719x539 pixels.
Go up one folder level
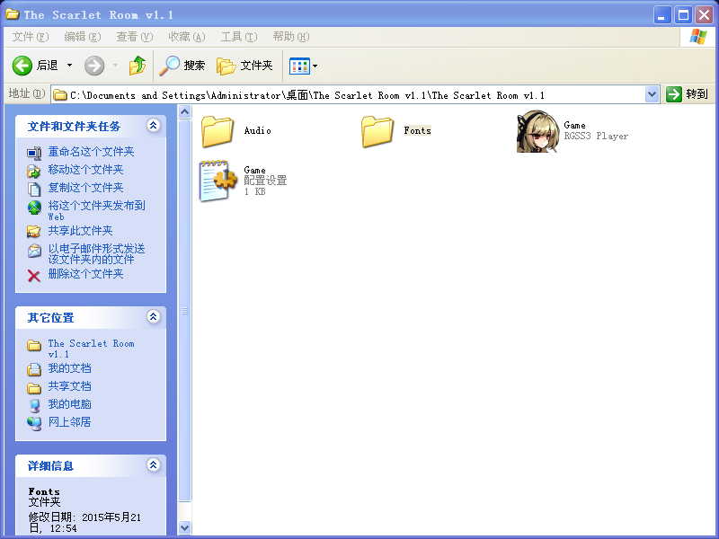[138, 66]
